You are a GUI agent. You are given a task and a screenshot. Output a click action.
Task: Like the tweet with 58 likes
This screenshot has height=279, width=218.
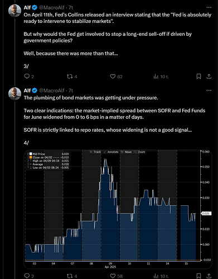(113, 276)
